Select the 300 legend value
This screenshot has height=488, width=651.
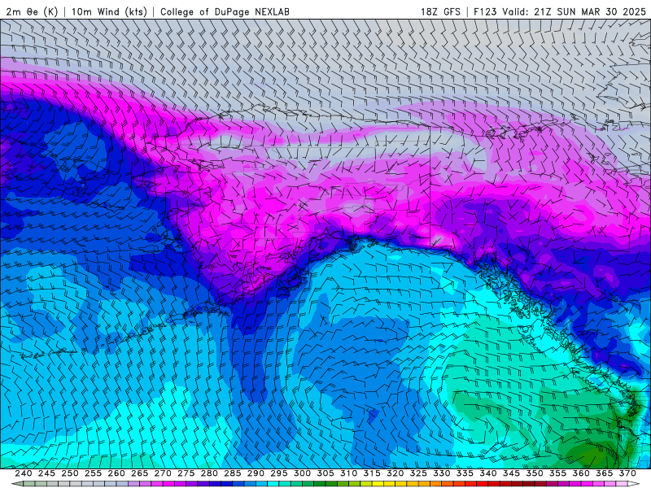(302, 473)
